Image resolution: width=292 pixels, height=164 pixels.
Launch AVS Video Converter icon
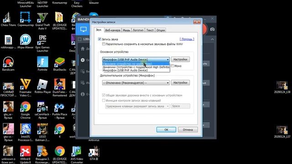(x=77, y=155)
